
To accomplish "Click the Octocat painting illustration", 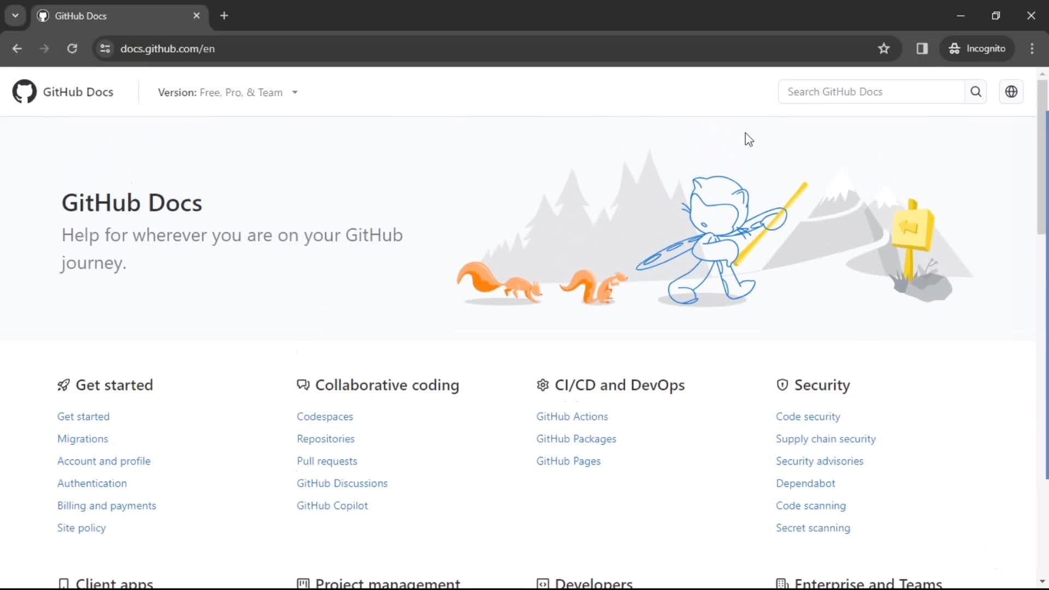I will point(721,240).
